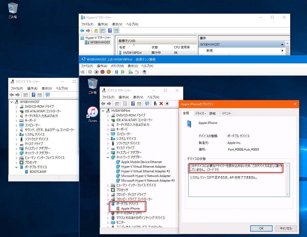The width and height of the screenshot is (307, 237).
Task: Collapse the W10EHVHOST actions section header
Action: (x=282, y=45)
